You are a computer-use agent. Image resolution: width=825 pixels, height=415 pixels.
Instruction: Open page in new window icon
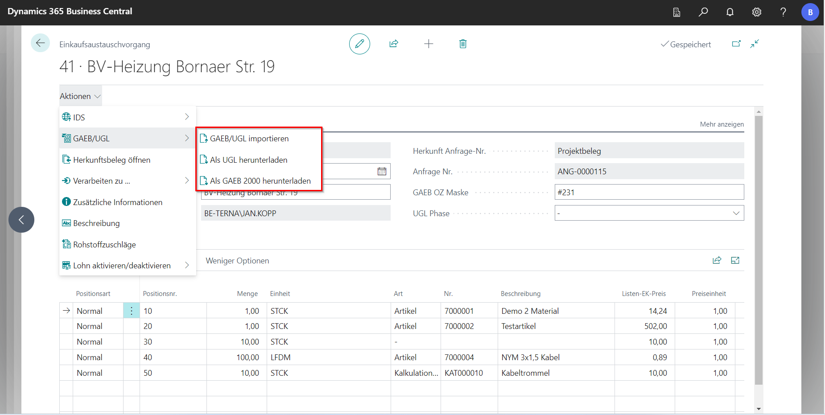pyautogui.click(x=736, y=44)
